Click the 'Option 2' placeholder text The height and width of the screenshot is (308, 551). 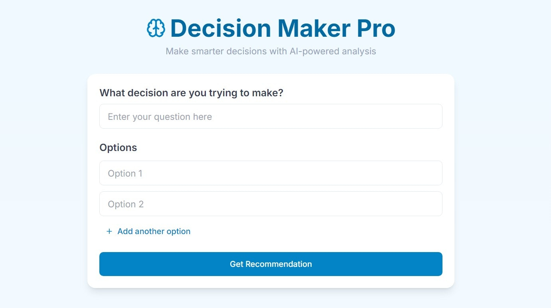point(126,204)
